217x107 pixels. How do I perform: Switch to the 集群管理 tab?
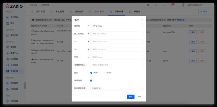(x=40, y=12)
